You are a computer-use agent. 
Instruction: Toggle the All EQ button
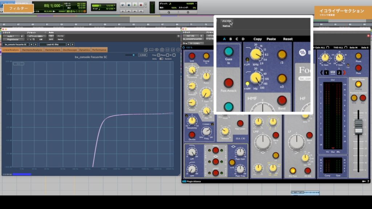pyautogui.click(x=307, y=171)
